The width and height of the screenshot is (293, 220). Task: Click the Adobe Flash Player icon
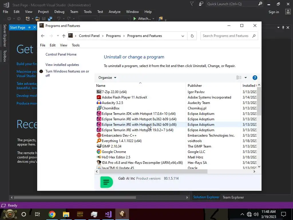pos(99,97)
